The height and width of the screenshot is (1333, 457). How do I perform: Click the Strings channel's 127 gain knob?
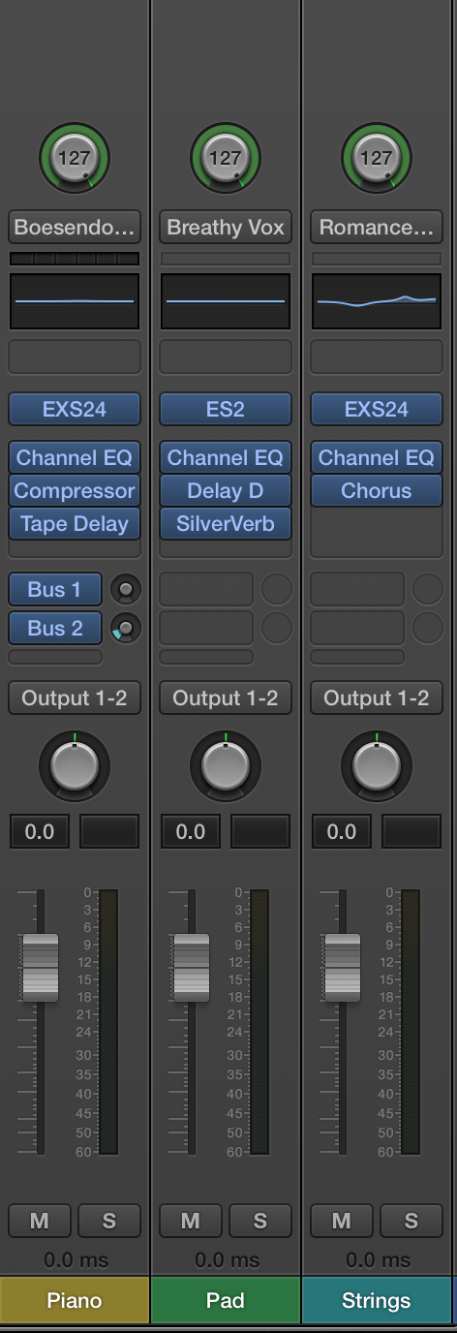click(377, 158)
